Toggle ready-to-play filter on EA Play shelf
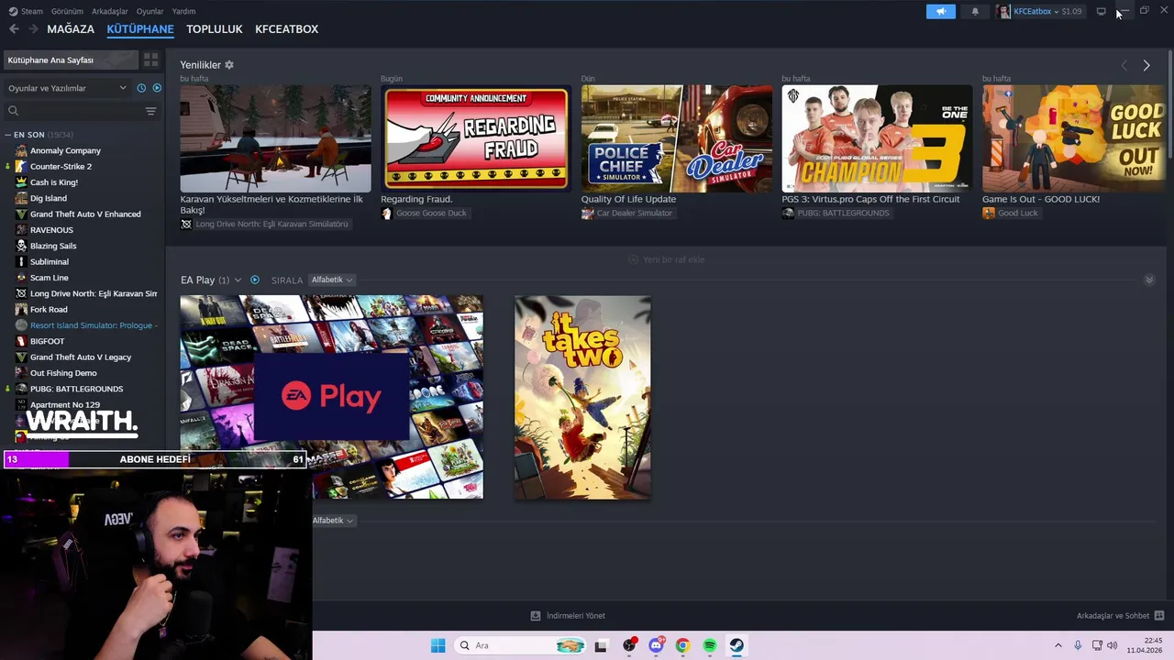This screenshot has width=1174, height=660. pyautogui.click(x=255, y=280)
